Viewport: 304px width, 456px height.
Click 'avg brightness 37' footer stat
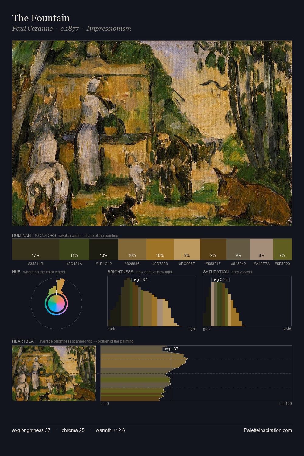31,430
